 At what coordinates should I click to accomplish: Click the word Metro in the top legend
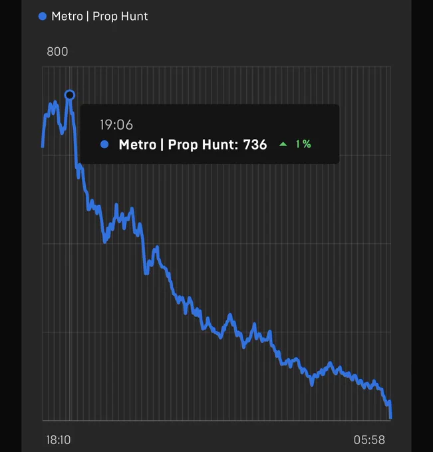(x=67, y=17)
